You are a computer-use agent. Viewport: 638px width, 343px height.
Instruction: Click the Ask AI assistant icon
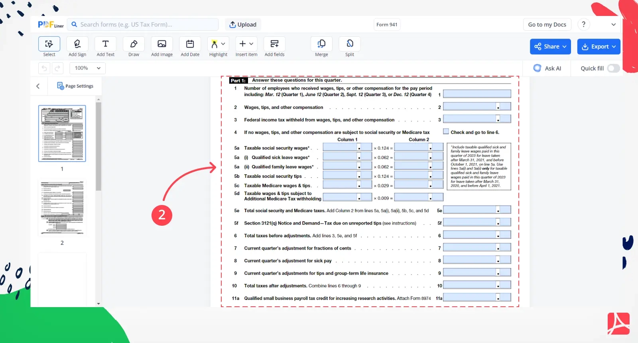(x=537, y=68)
